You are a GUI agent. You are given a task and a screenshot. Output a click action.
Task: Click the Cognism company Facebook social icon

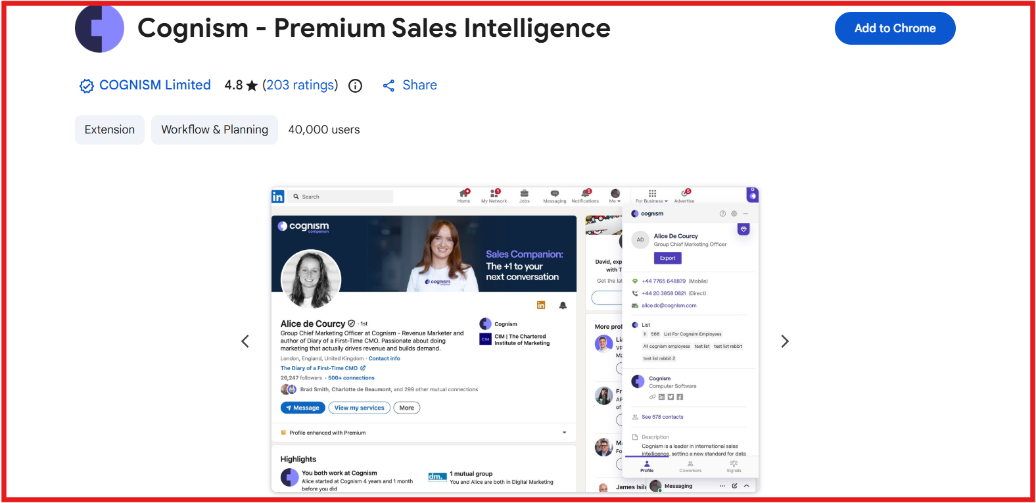(x=680, y=397)
